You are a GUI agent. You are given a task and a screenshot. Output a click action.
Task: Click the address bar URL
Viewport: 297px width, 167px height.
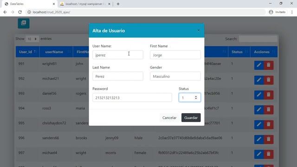[x=52, y=12]
